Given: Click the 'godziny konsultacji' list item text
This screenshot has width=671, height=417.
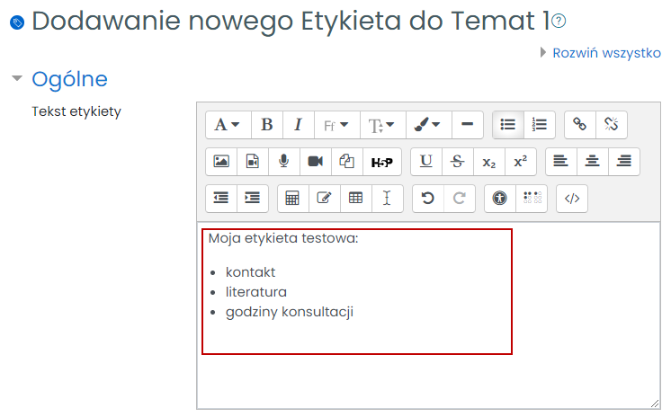Looking at the screenshot, I should [289, 312].
